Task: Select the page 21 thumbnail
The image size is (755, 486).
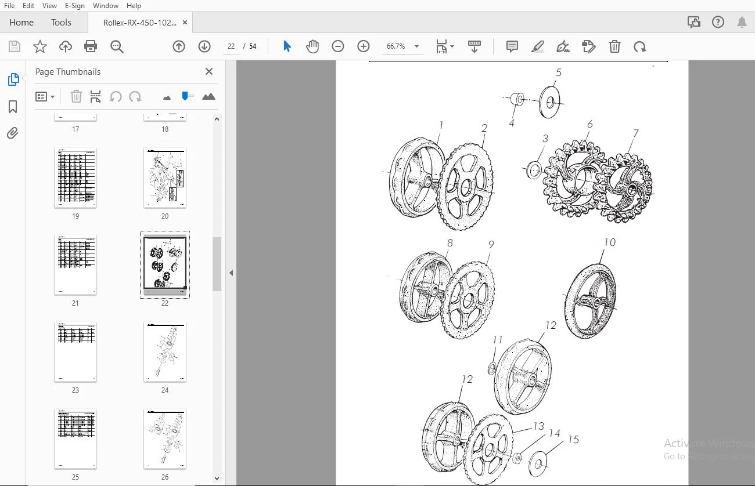Action: (x=75, y=264)
